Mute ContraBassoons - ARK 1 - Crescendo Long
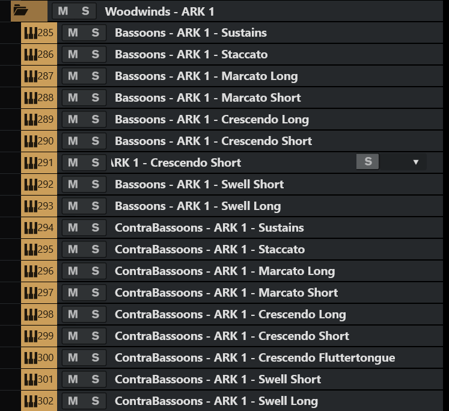The height and width of the screenshot is (411, 449). click(x=73, y=314)
